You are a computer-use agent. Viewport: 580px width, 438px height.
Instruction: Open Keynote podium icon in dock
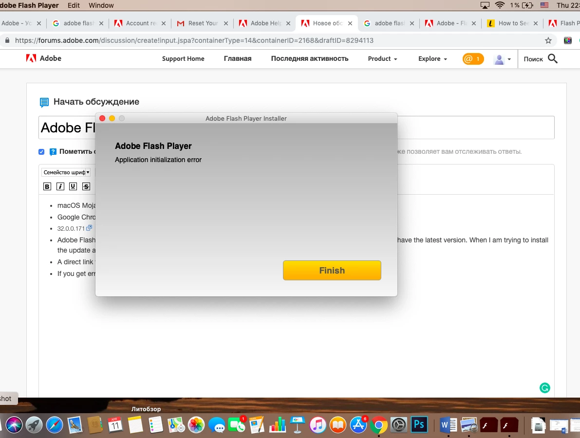coord(298,425)
